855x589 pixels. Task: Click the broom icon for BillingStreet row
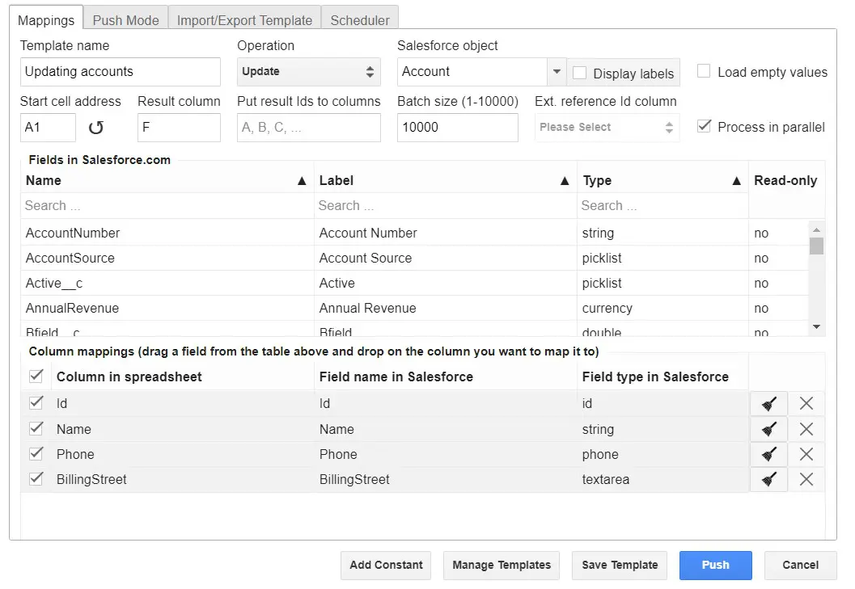tap(768, 480)
